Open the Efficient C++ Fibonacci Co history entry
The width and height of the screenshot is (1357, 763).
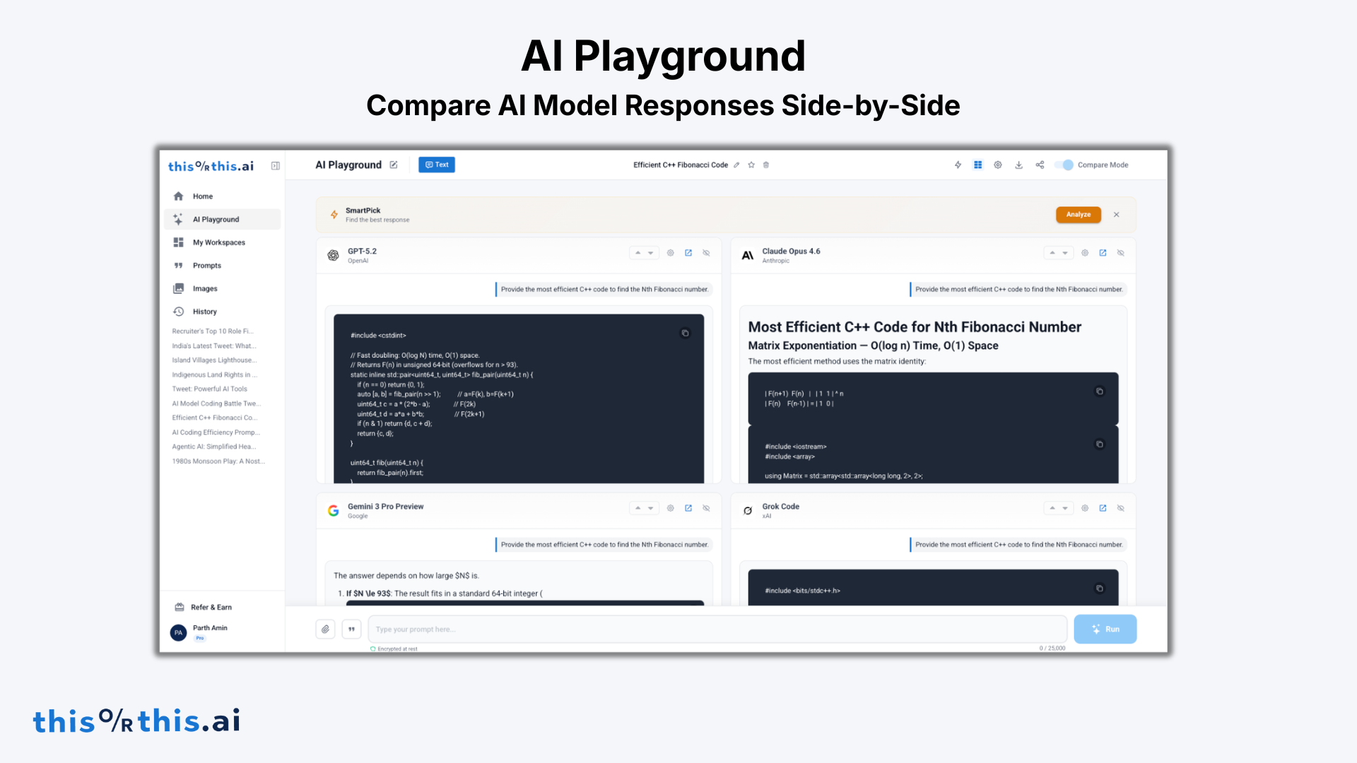click(x=216, y=418)
